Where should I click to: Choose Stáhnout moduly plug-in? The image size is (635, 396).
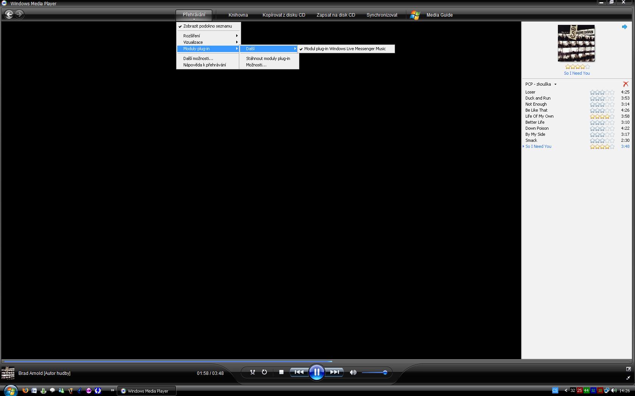point(269,58)
